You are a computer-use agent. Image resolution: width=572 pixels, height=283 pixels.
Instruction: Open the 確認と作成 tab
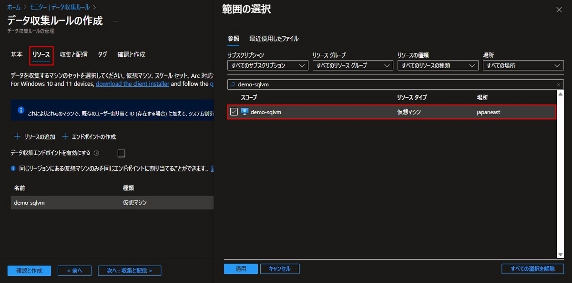(x=132, y=54)
